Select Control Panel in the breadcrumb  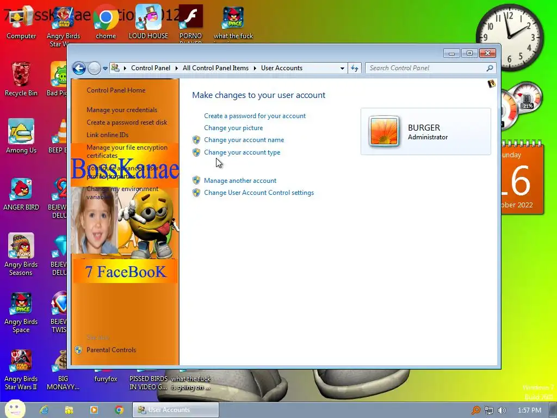(151, 68)
